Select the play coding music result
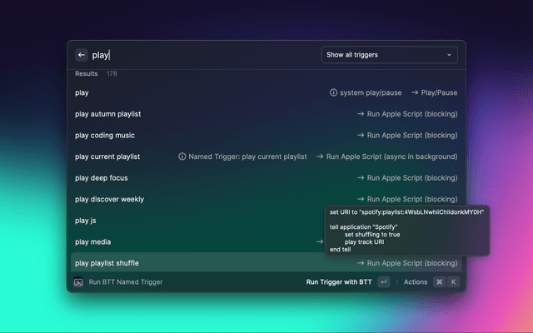This screenshot has height=333, width=533. point(105,135)
